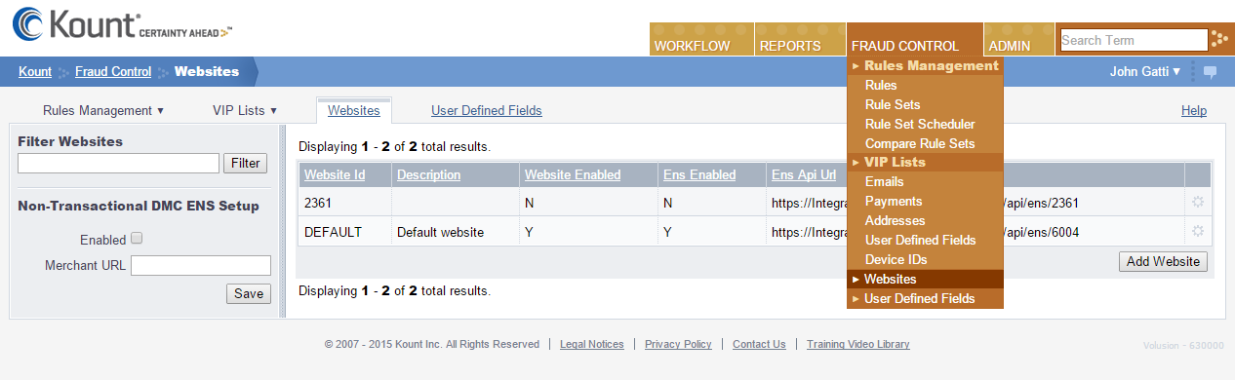The image size is (1235, 380).
Task: Sort by Website Id column header
Action: pyautogui.click(x=335, y=175)
